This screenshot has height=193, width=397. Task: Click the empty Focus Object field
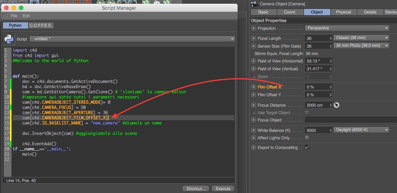[x=351, y=120]
